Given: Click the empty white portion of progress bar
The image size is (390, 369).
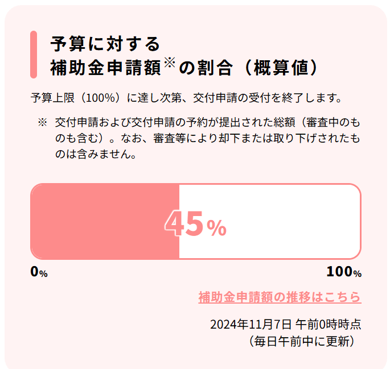Looking at the screenshot, I should [270, 222].
